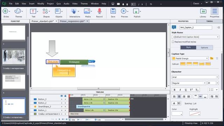Toggle all-layers eye icon in timeline header

62,96
